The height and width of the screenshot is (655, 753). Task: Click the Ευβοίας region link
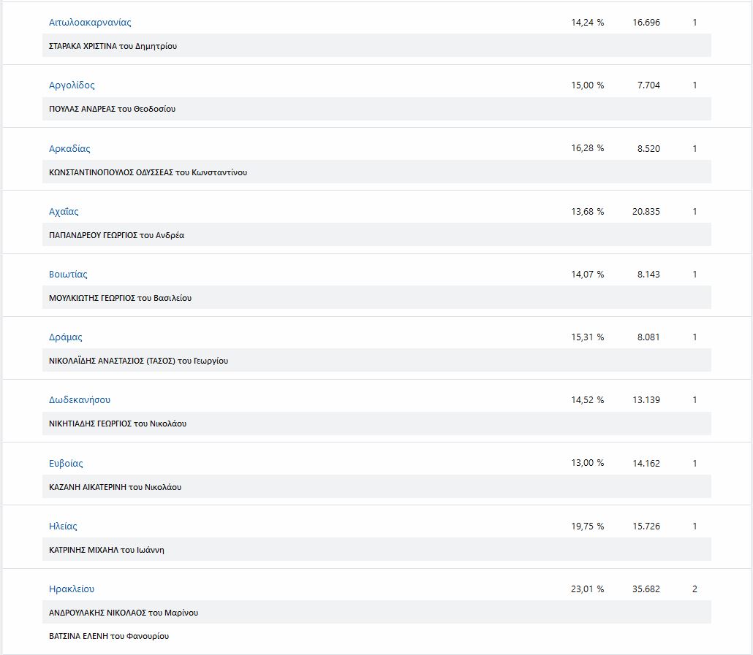coord(66,464)
